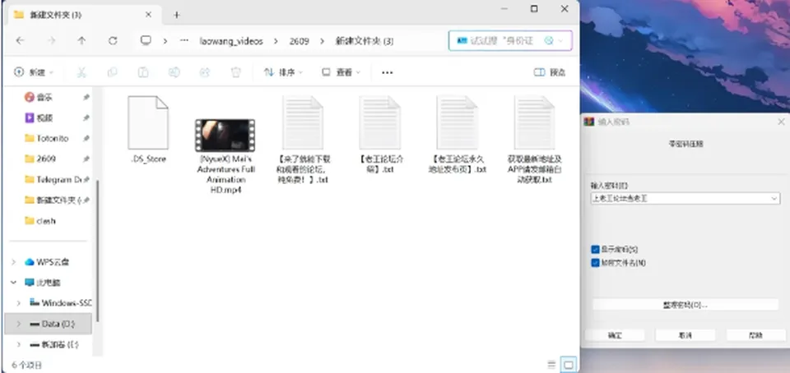The width and height of the screenshot is (790, 373).
Task: Go back using the Explorer back arrow
Action: click(x=20, y=41)
